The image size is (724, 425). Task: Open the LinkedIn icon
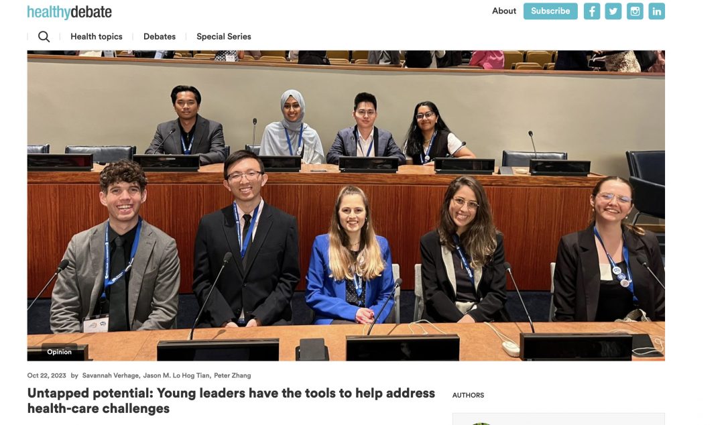(x=656, y=11)
